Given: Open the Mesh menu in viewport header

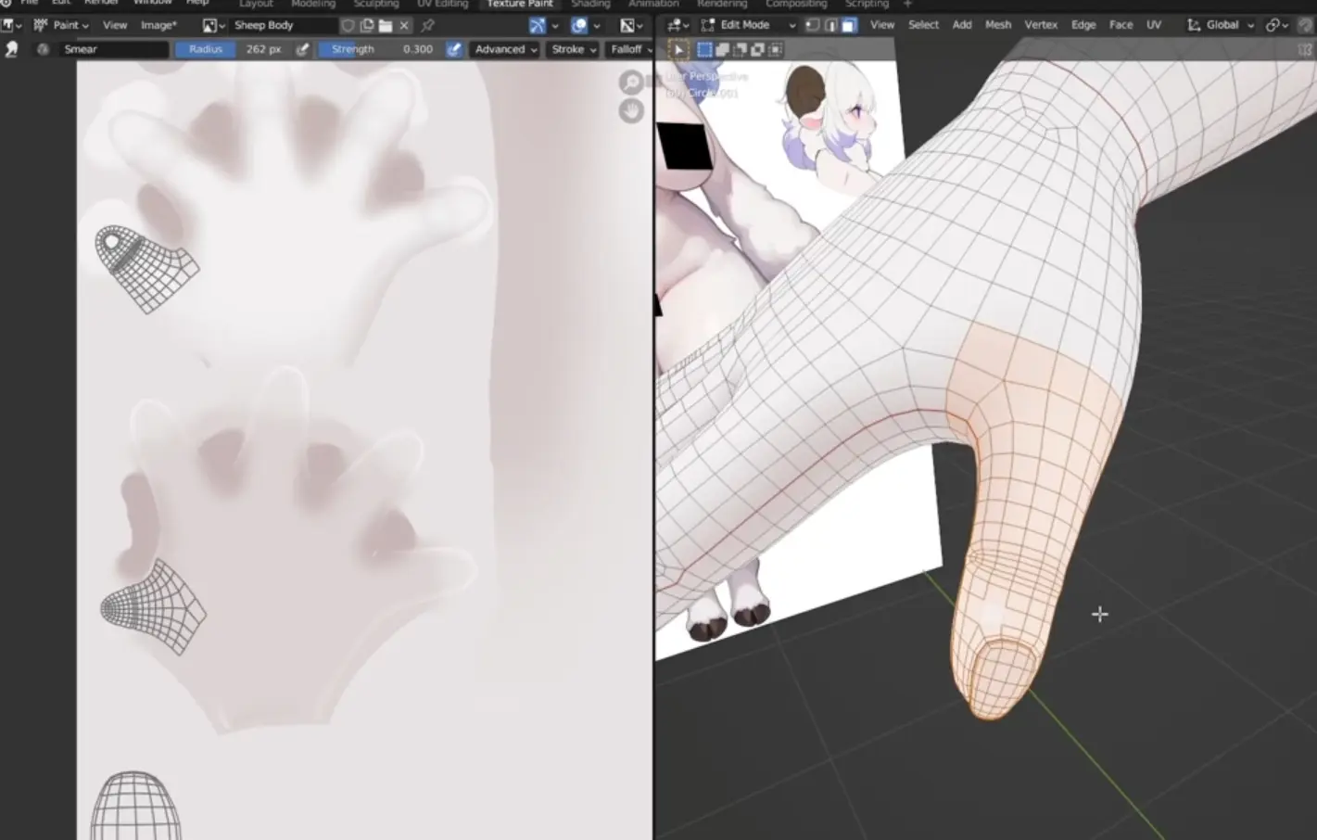Looking at the screenshot, I should point(997,25).
